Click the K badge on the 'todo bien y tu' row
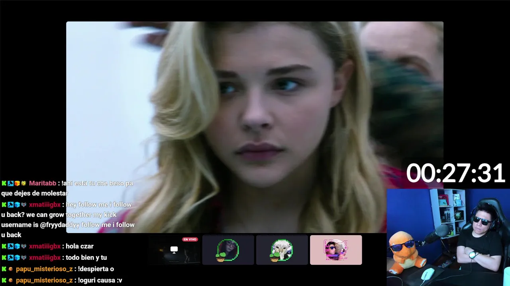 [4, 257]
